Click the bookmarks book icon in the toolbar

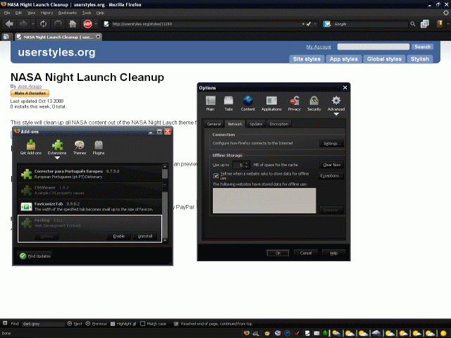point(440,24)
